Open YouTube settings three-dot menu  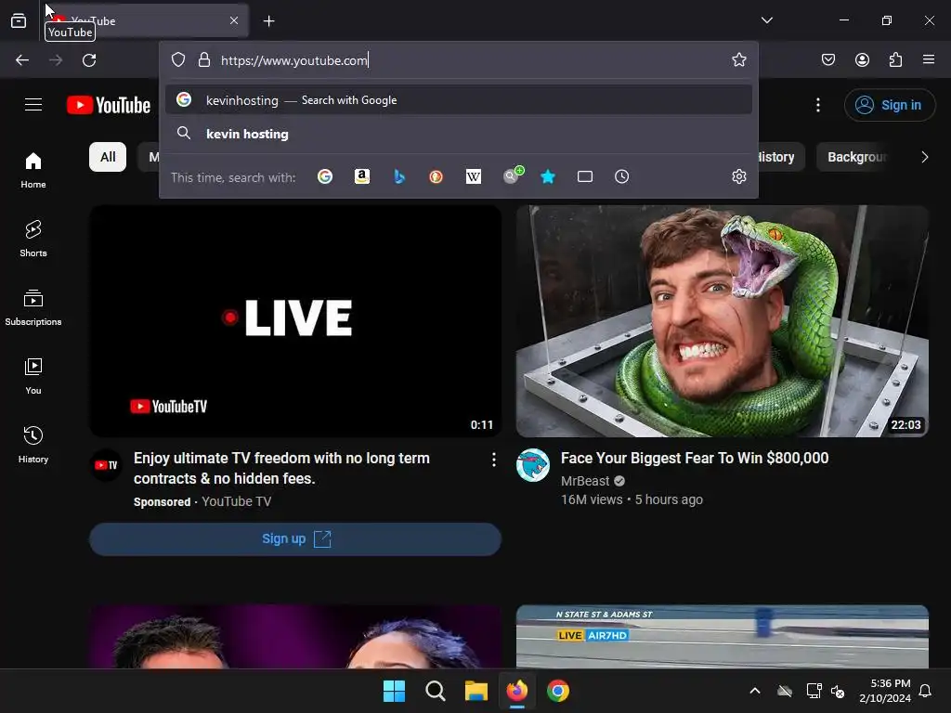click(817, 105)
